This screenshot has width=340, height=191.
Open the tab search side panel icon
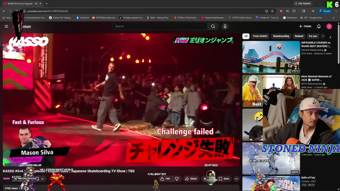pyautogui.click(x=304, y=11)
